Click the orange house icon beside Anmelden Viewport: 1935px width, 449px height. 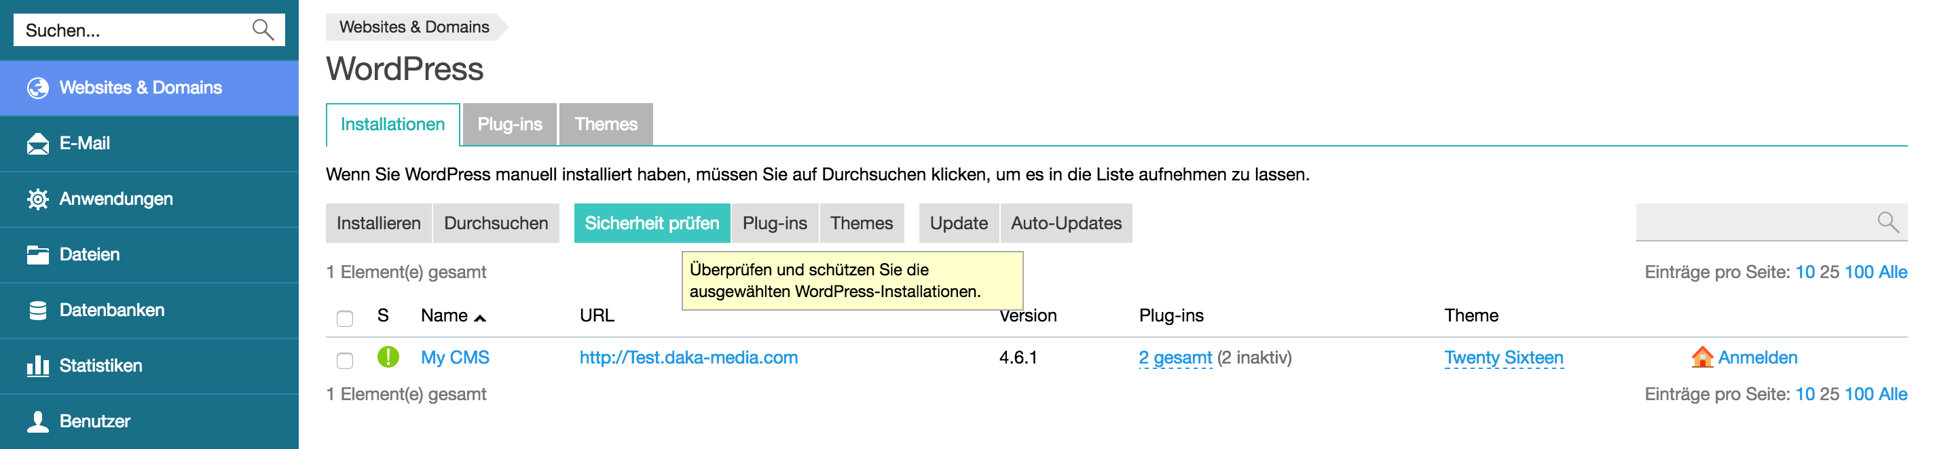coord(1703,357)
